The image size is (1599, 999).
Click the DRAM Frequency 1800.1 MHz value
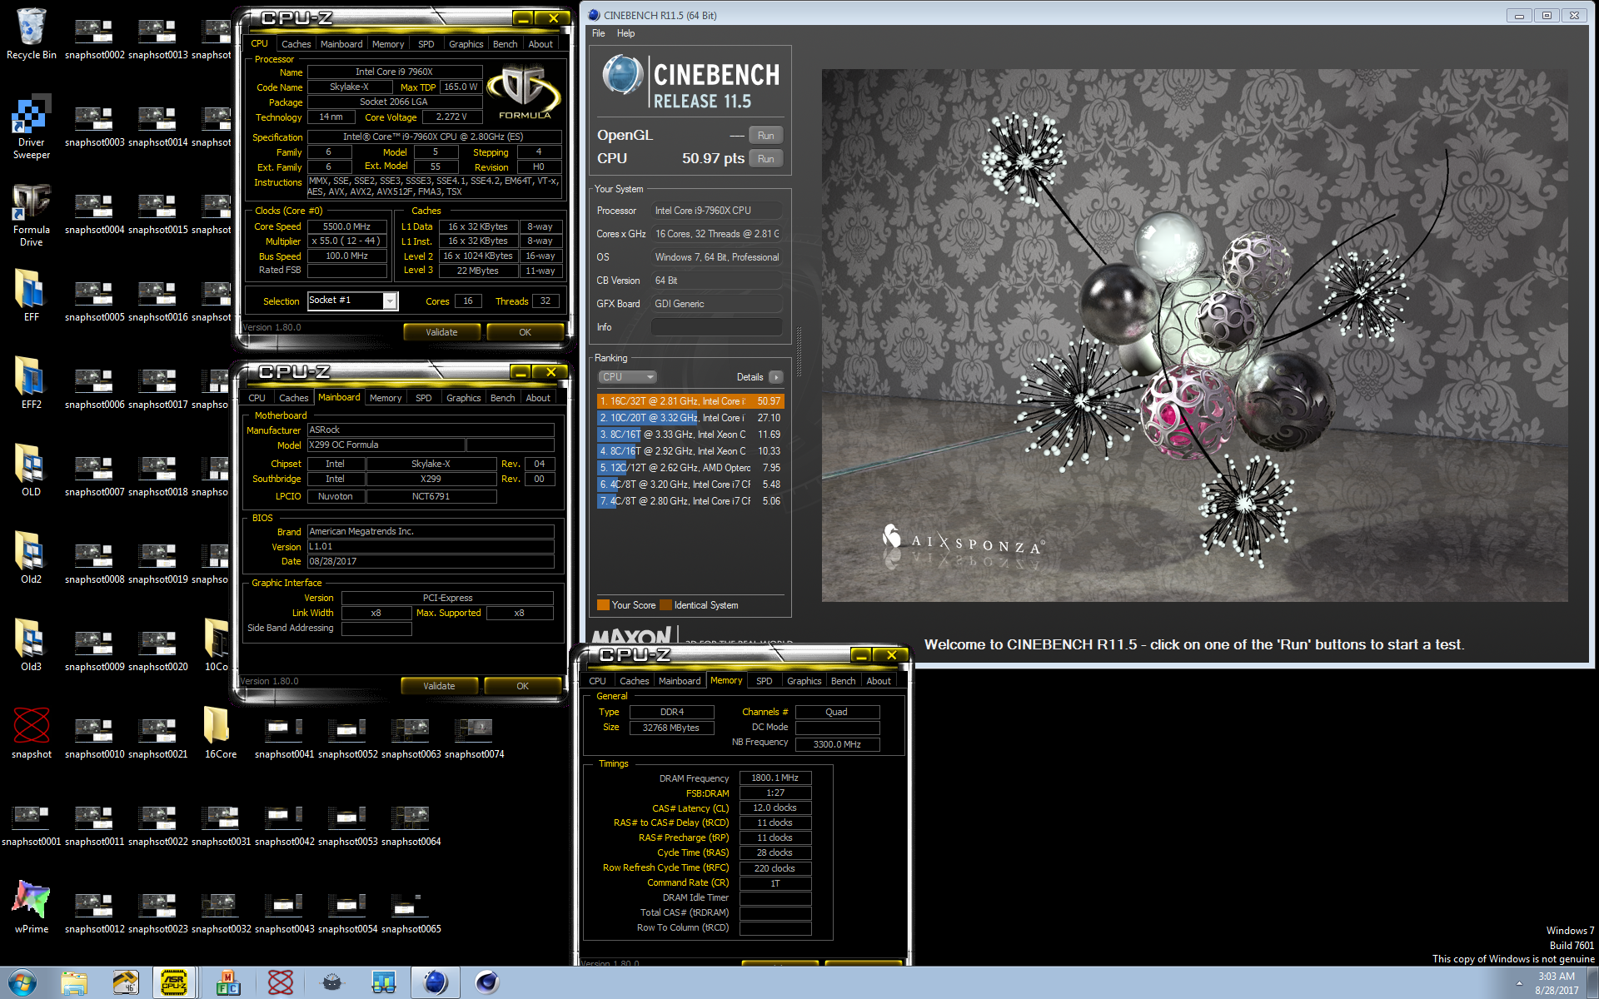[775, 778]
